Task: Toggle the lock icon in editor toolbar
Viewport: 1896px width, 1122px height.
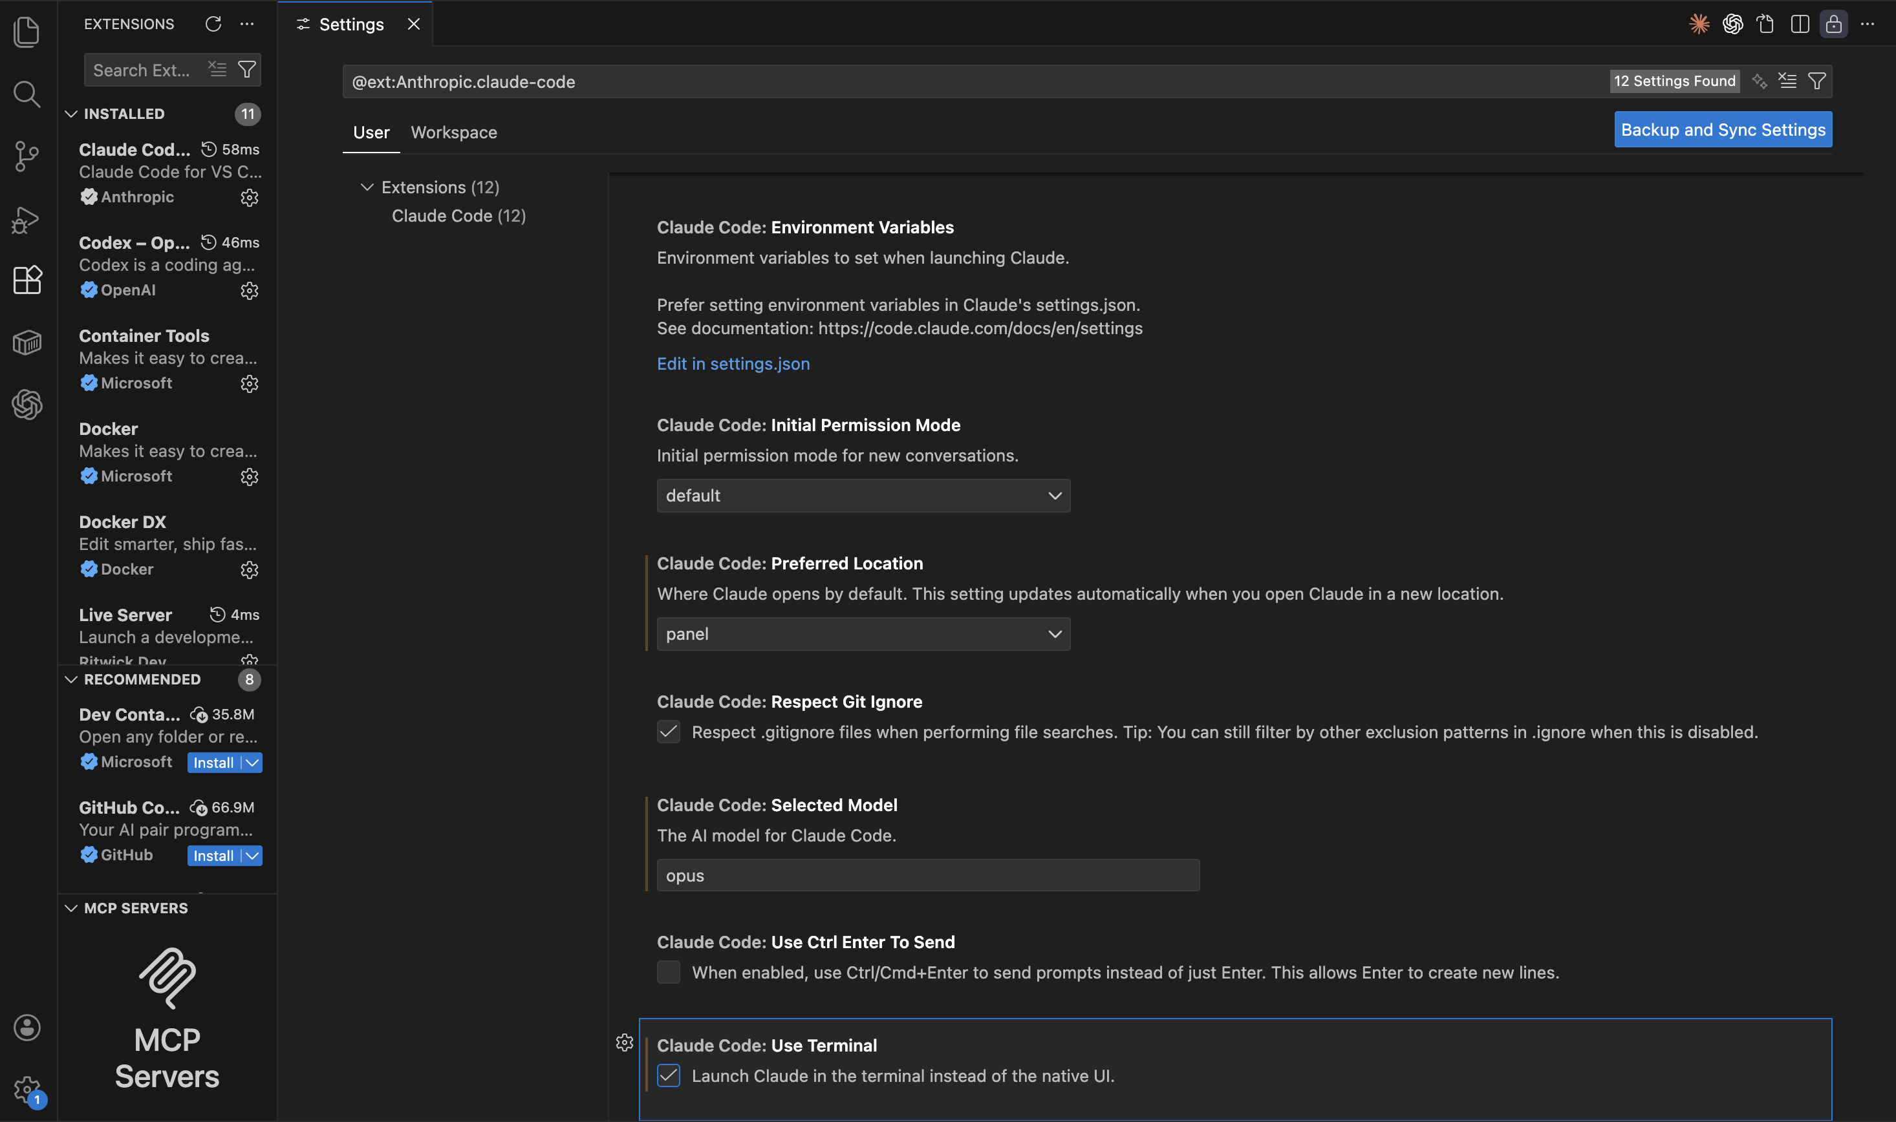Action: click(x=1833, y=23)
